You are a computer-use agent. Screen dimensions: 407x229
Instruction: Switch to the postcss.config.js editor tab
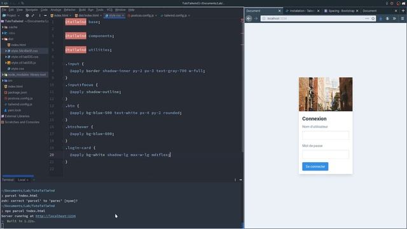pos(142,15)
